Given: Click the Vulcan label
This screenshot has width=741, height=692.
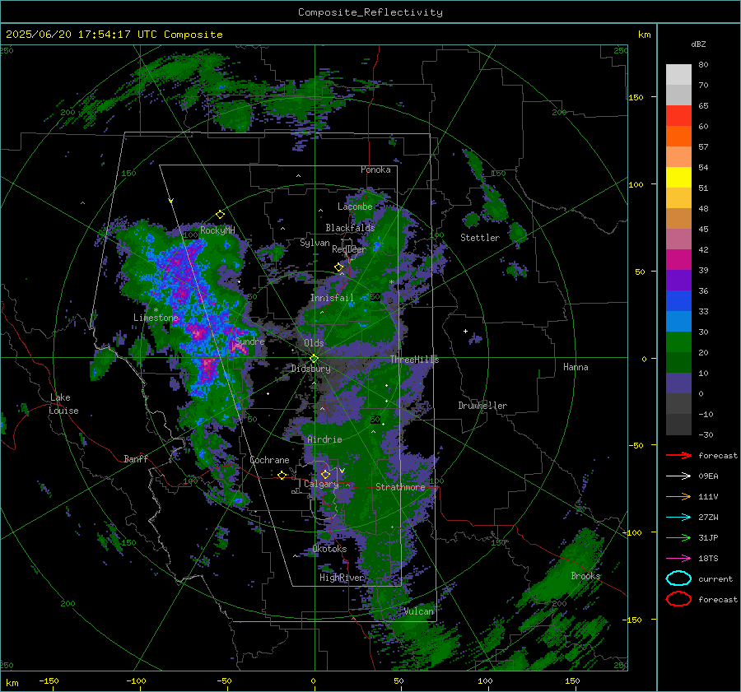Looking at the screenshot, I should (419, 611).
